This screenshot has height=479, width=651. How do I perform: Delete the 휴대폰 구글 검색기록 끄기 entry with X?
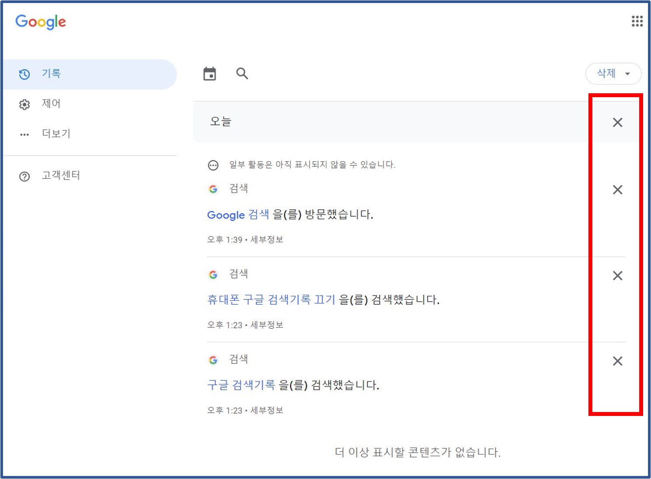(x=617, y=275)
